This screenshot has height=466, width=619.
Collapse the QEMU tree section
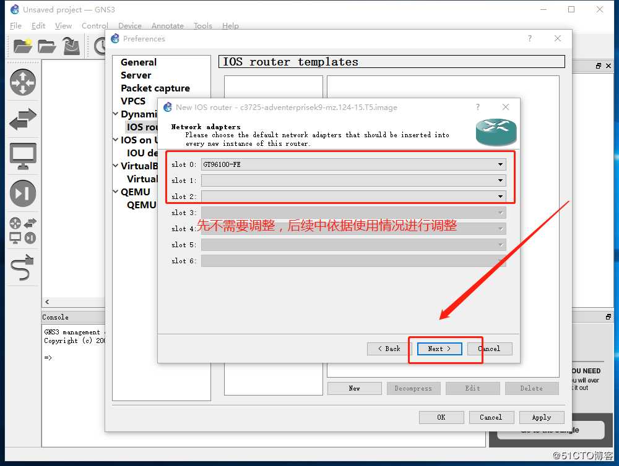(x=116, y=192)
